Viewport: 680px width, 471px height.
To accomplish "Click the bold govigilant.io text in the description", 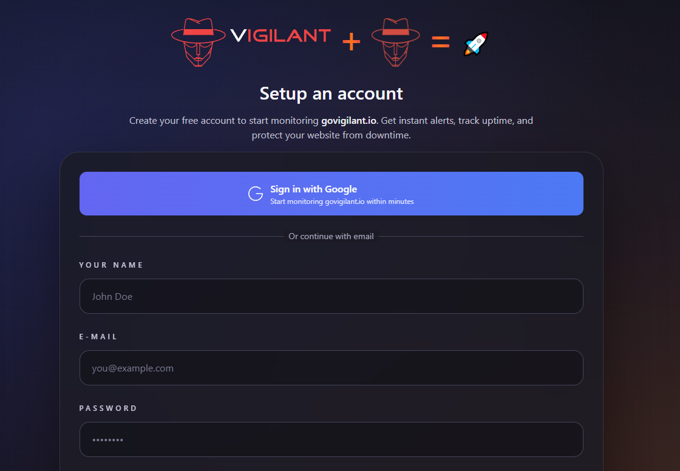I will [348, 121].
